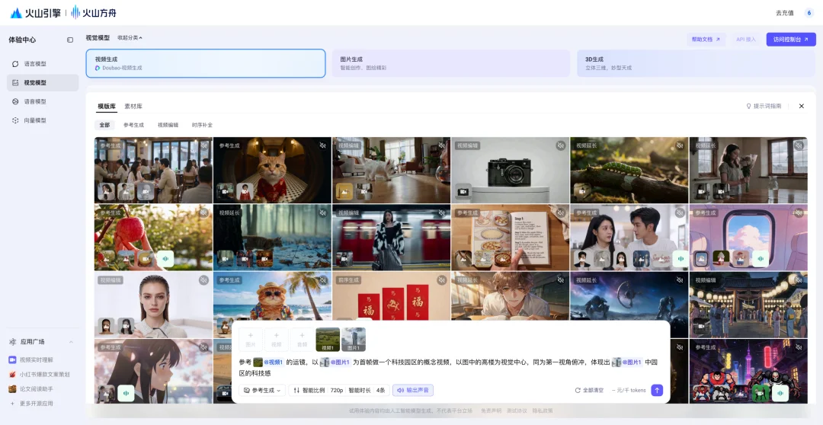Click audio waveform icon on anime girl template
Screen dimensions: 823x425
126,393
